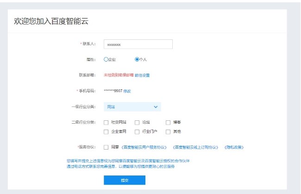Click the 联系邮箱 field label

click(x=88, y=75)
